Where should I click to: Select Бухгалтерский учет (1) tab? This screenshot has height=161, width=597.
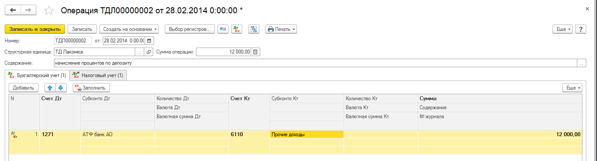(x=37, y=75)
